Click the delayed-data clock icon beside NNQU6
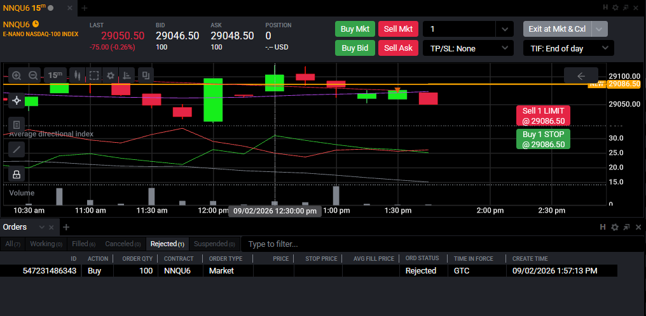Screen dimensions: 646x316 (x=36, y=23)
